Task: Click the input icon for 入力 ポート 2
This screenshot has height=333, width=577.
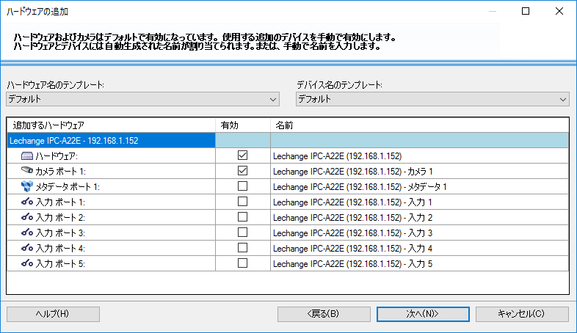Action: tap(27, 217)
